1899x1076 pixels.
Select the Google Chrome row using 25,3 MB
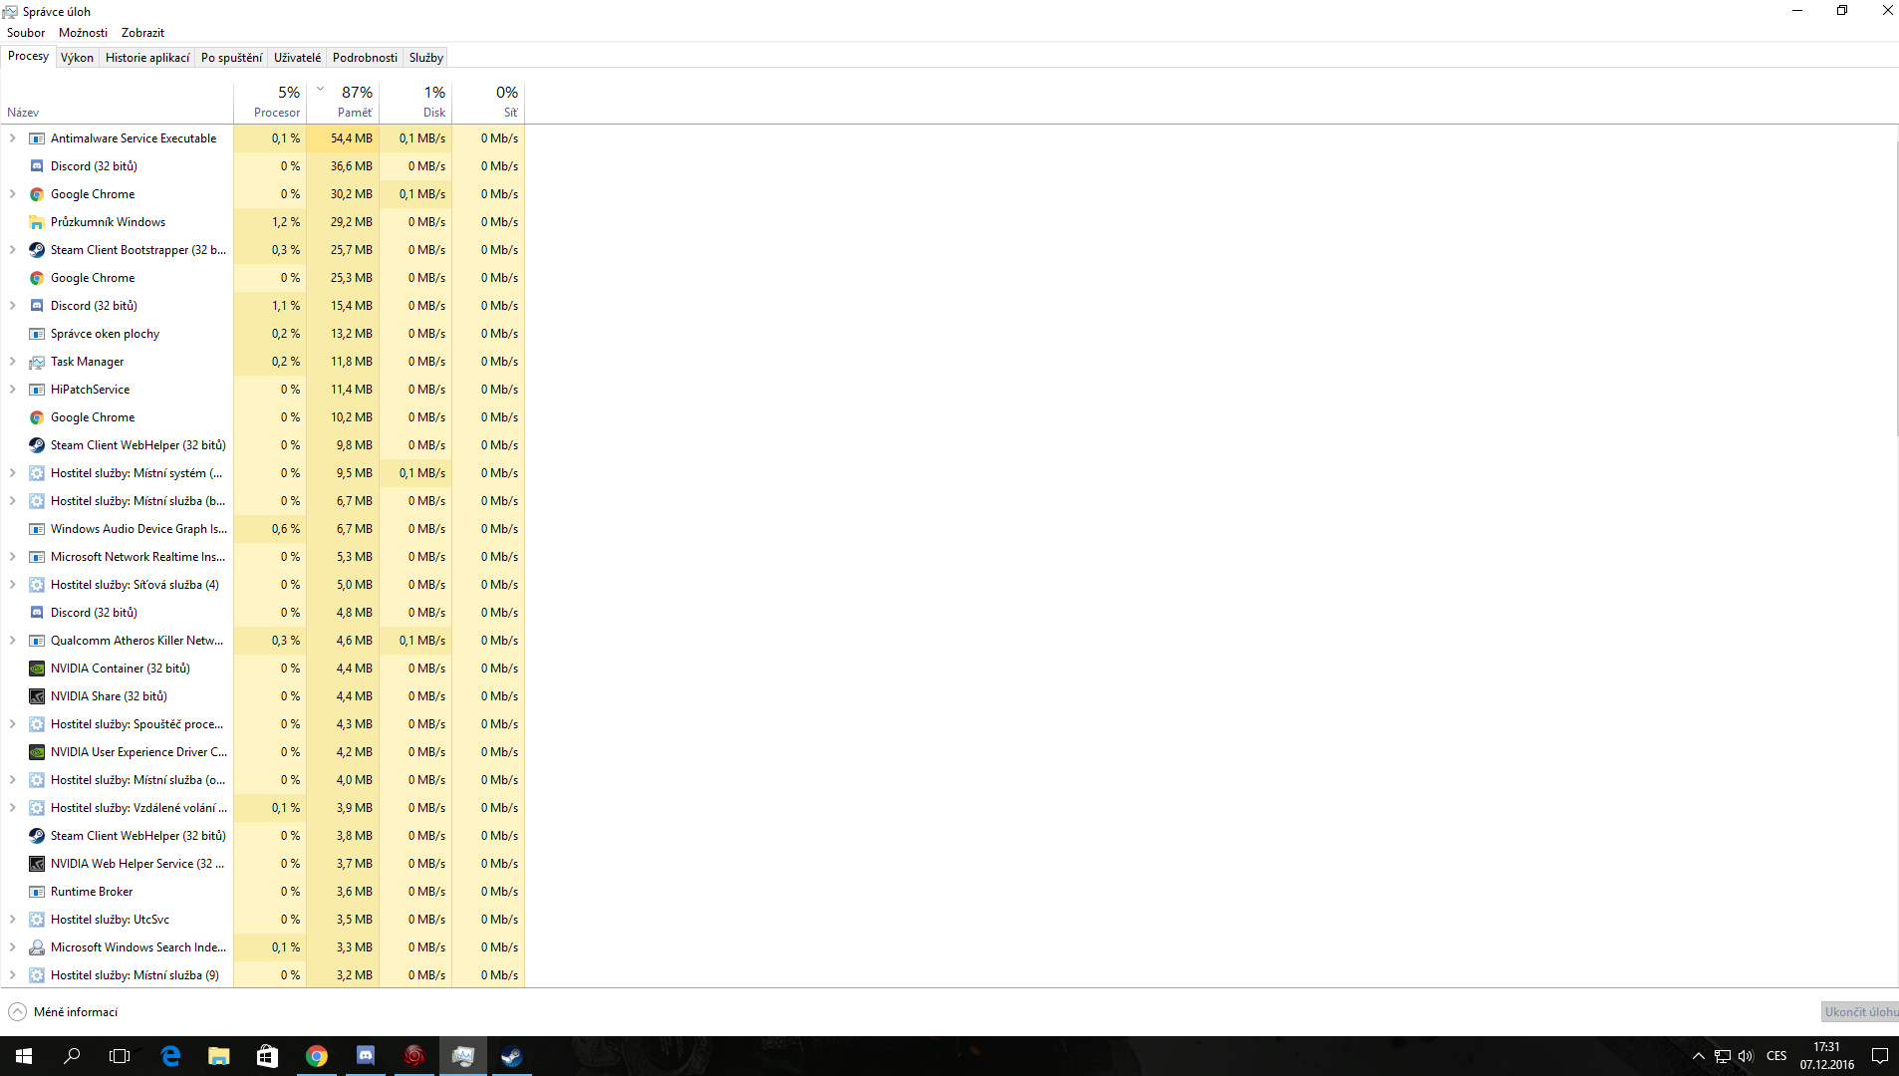tap(263, 278)
